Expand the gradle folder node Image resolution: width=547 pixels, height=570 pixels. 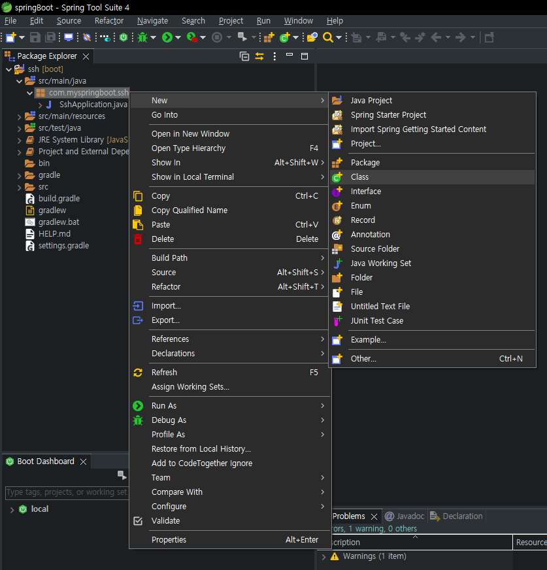coord(19,176)
